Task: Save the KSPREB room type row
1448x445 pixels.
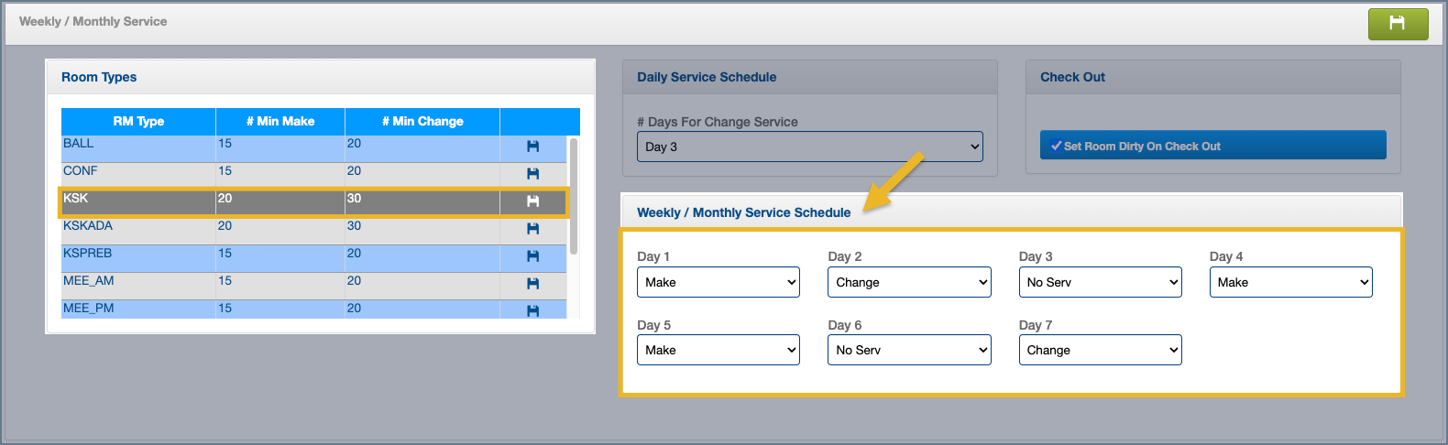Action: coord(532,256)
